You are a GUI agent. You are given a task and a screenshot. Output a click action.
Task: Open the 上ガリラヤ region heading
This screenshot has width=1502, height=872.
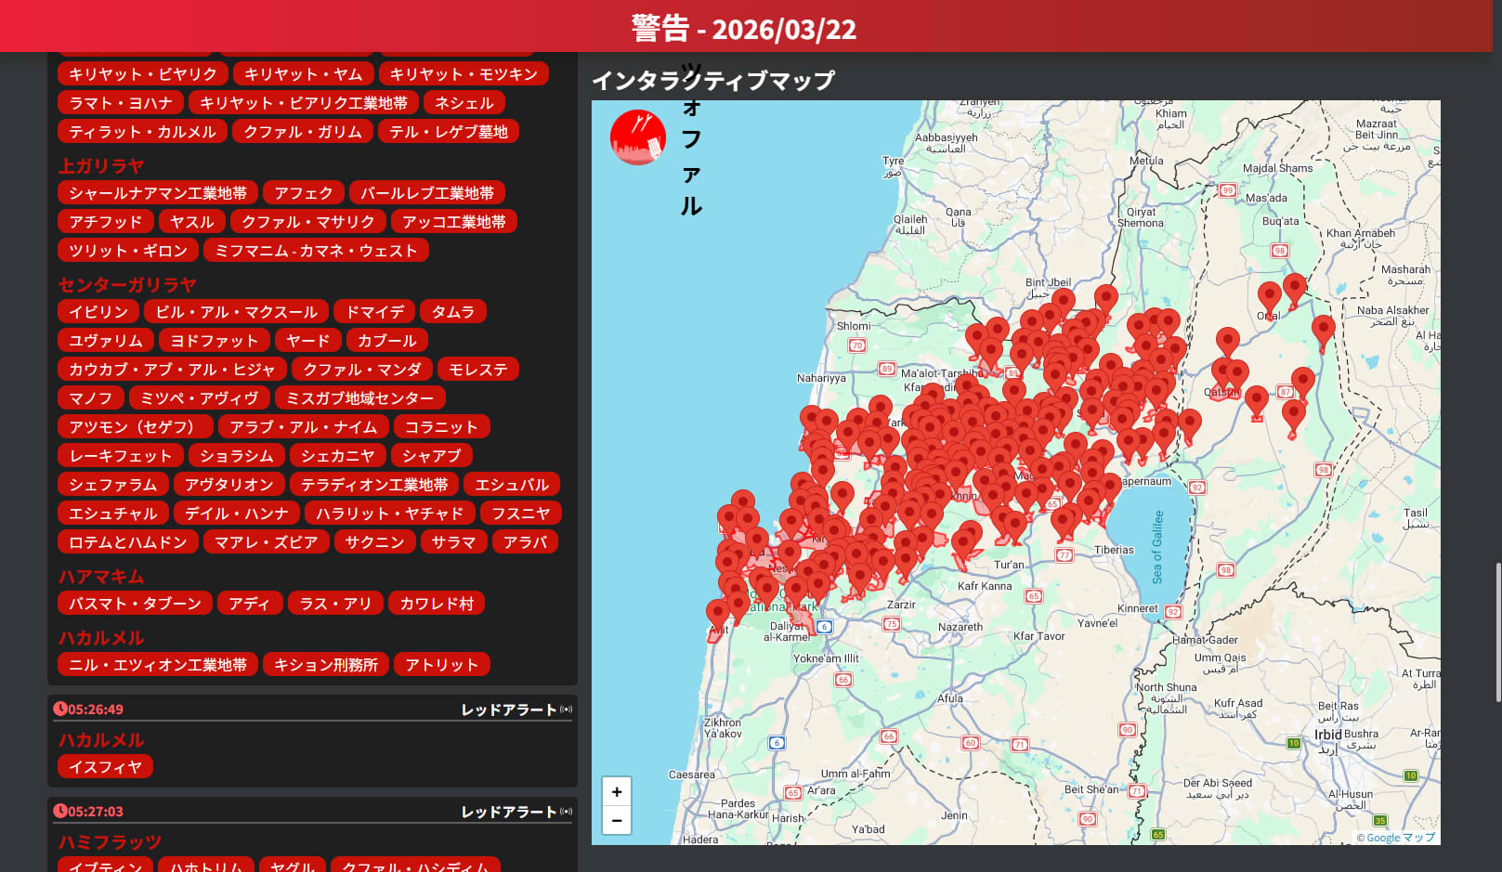coord(101,166)
